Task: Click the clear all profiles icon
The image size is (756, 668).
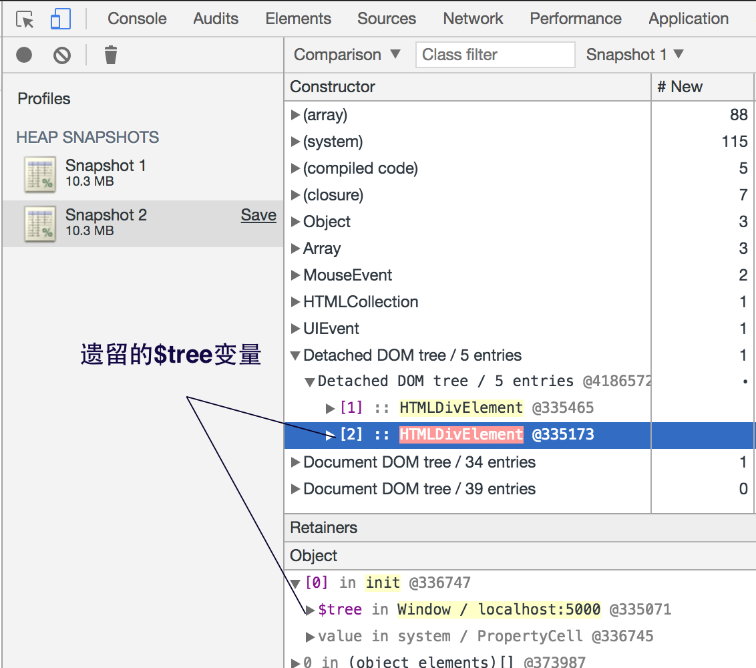Action: (62, 55)
